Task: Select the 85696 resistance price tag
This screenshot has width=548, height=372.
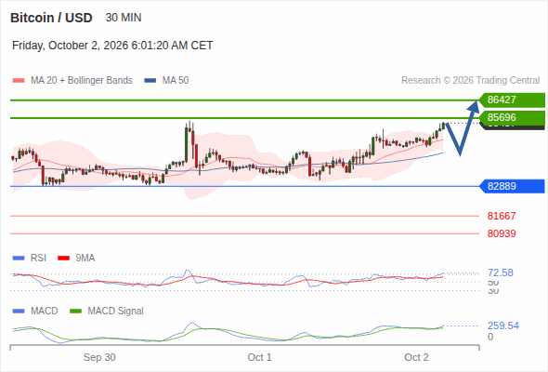Action: click(x=512, y=117)
